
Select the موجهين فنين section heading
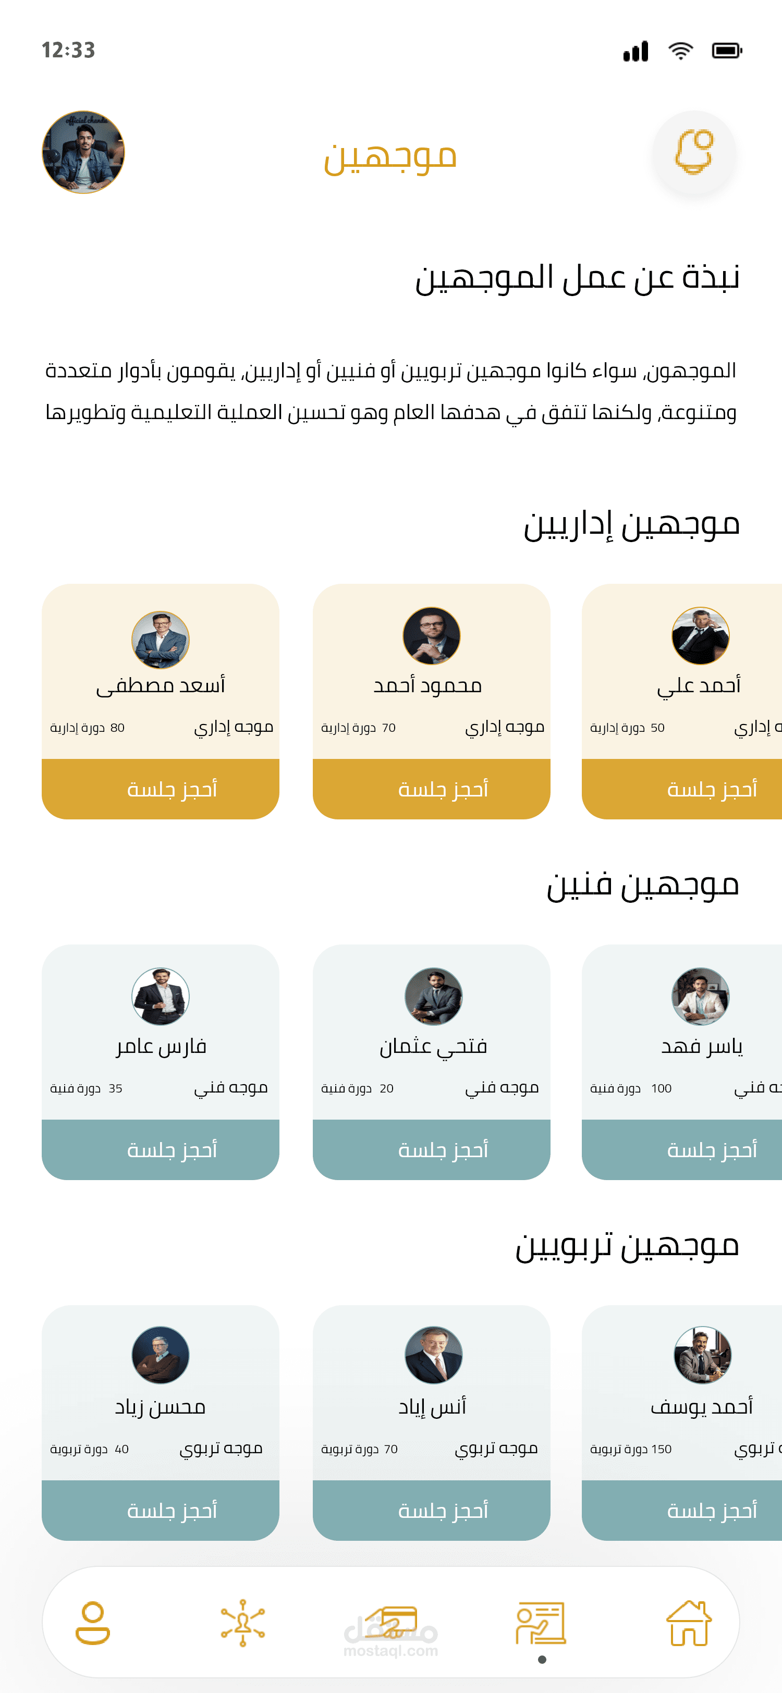click(643, 885)
